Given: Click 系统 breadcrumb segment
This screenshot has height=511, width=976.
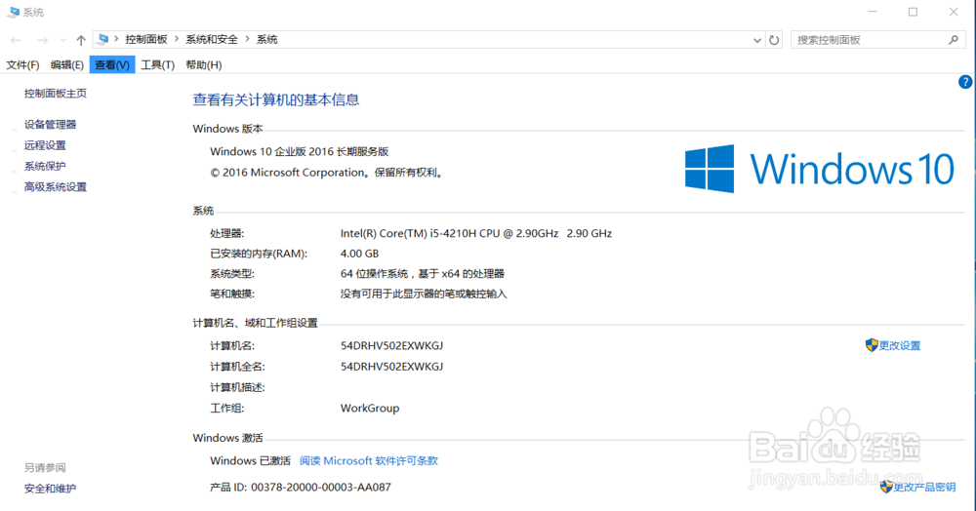Looking at the screenshot, I should click(x=267, y=39).
